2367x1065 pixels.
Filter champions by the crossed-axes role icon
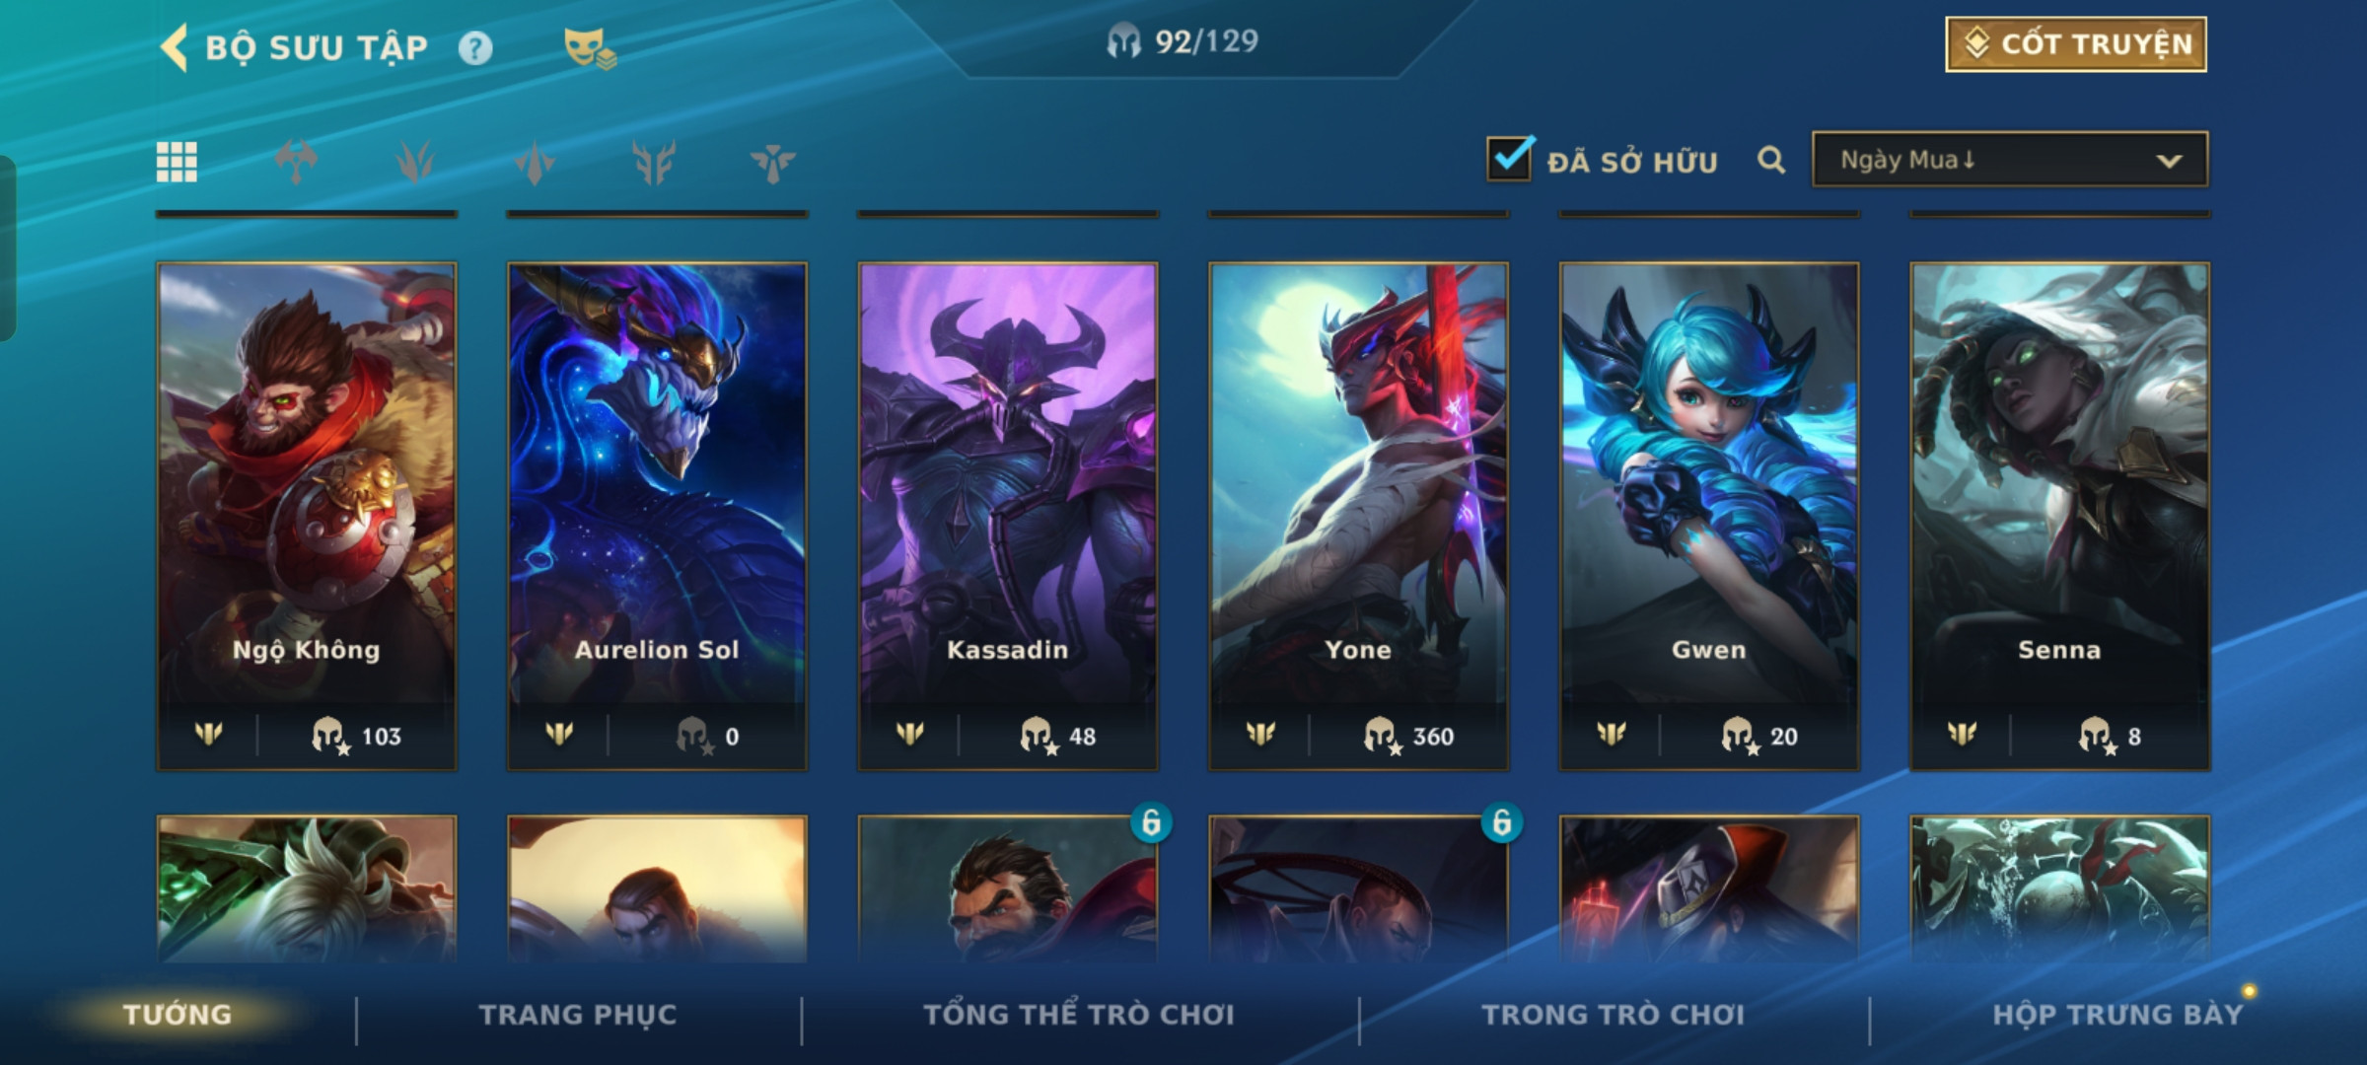(296, 162)
